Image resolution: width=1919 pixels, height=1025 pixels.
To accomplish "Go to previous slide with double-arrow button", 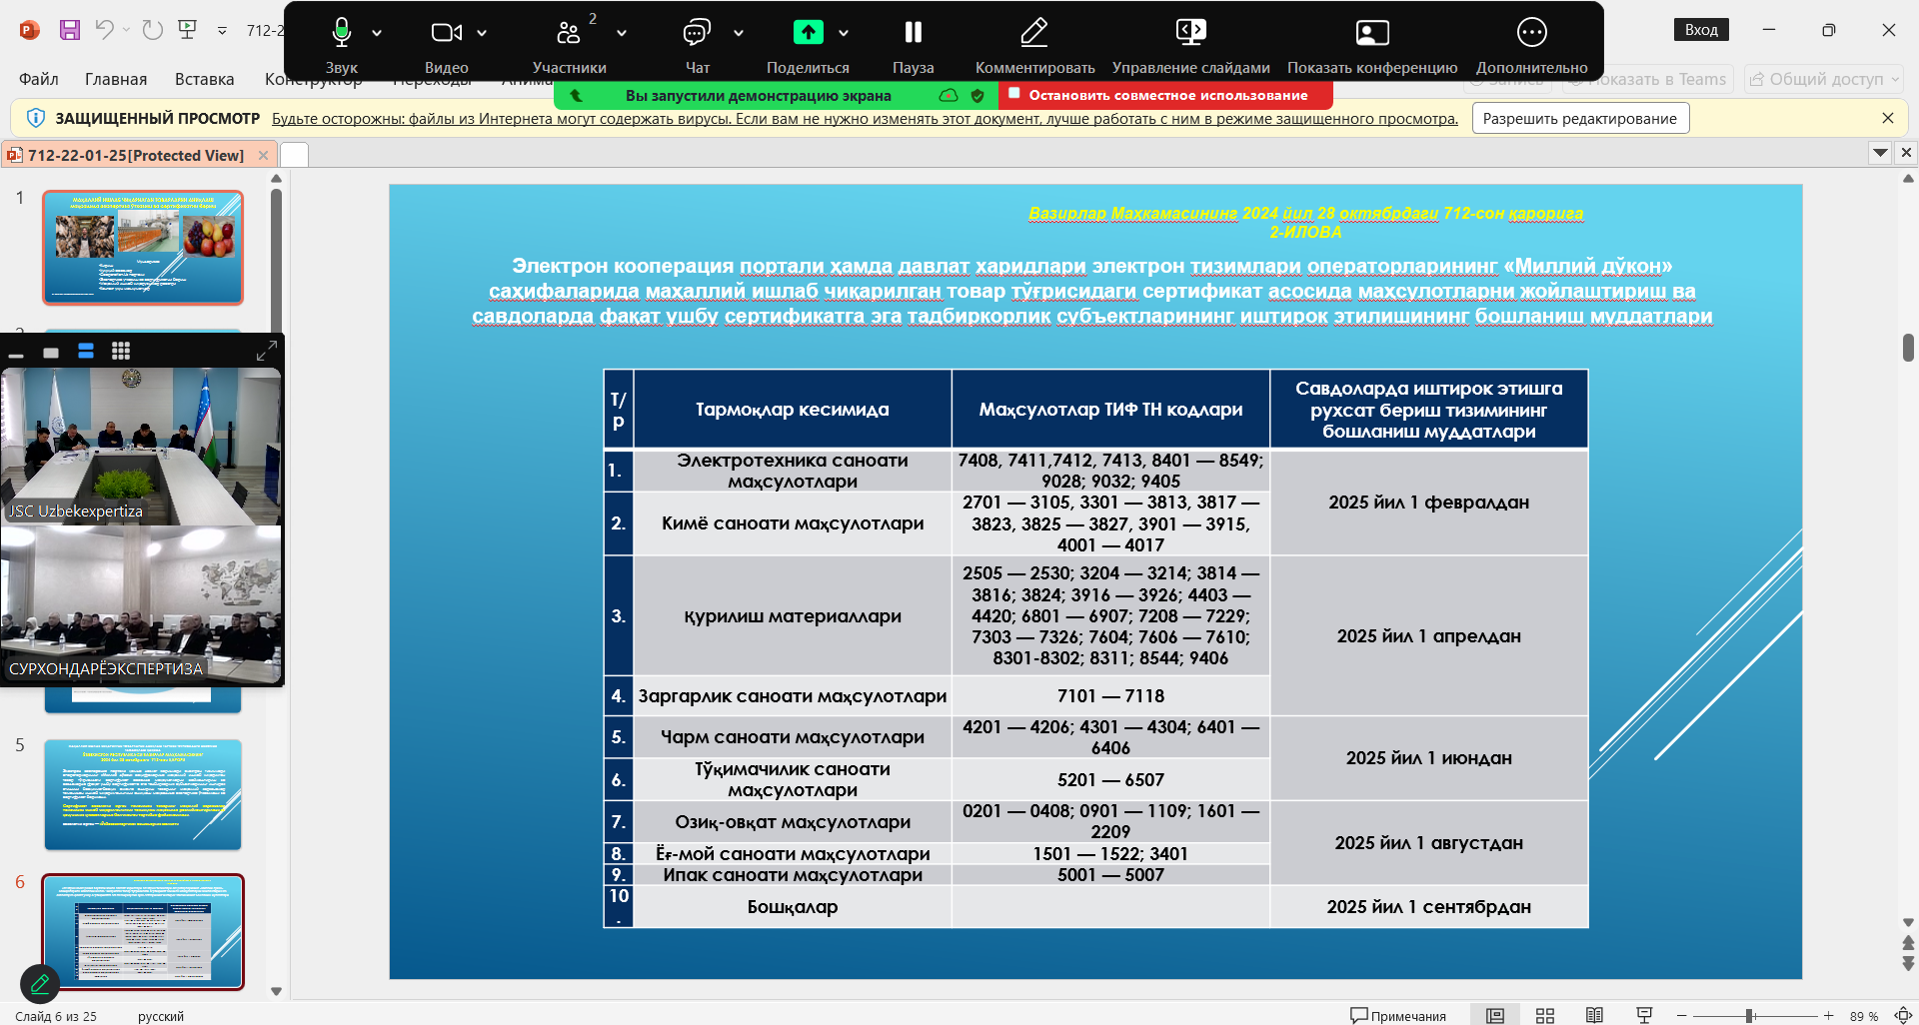I will tap(1908, 943).
